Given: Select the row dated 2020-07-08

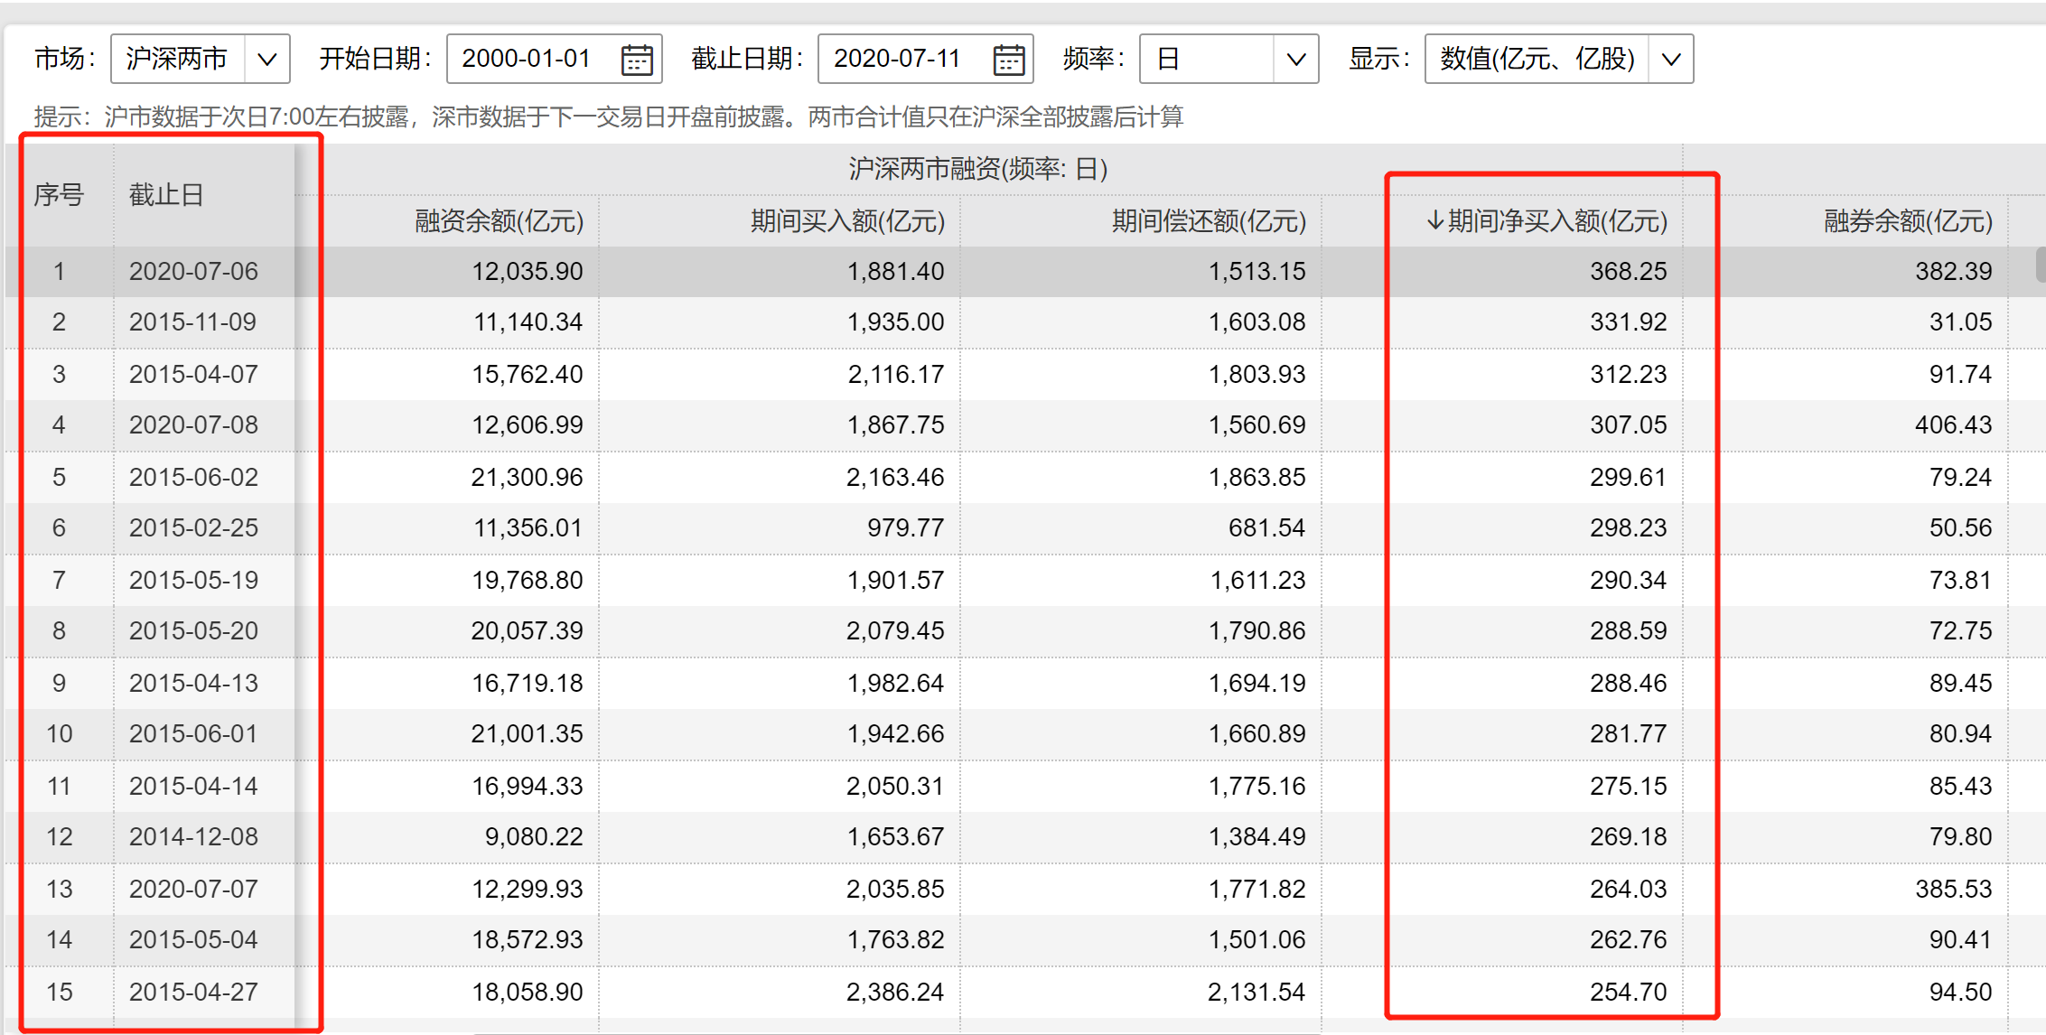Looking at the screenshot, I should click(193, 425).
